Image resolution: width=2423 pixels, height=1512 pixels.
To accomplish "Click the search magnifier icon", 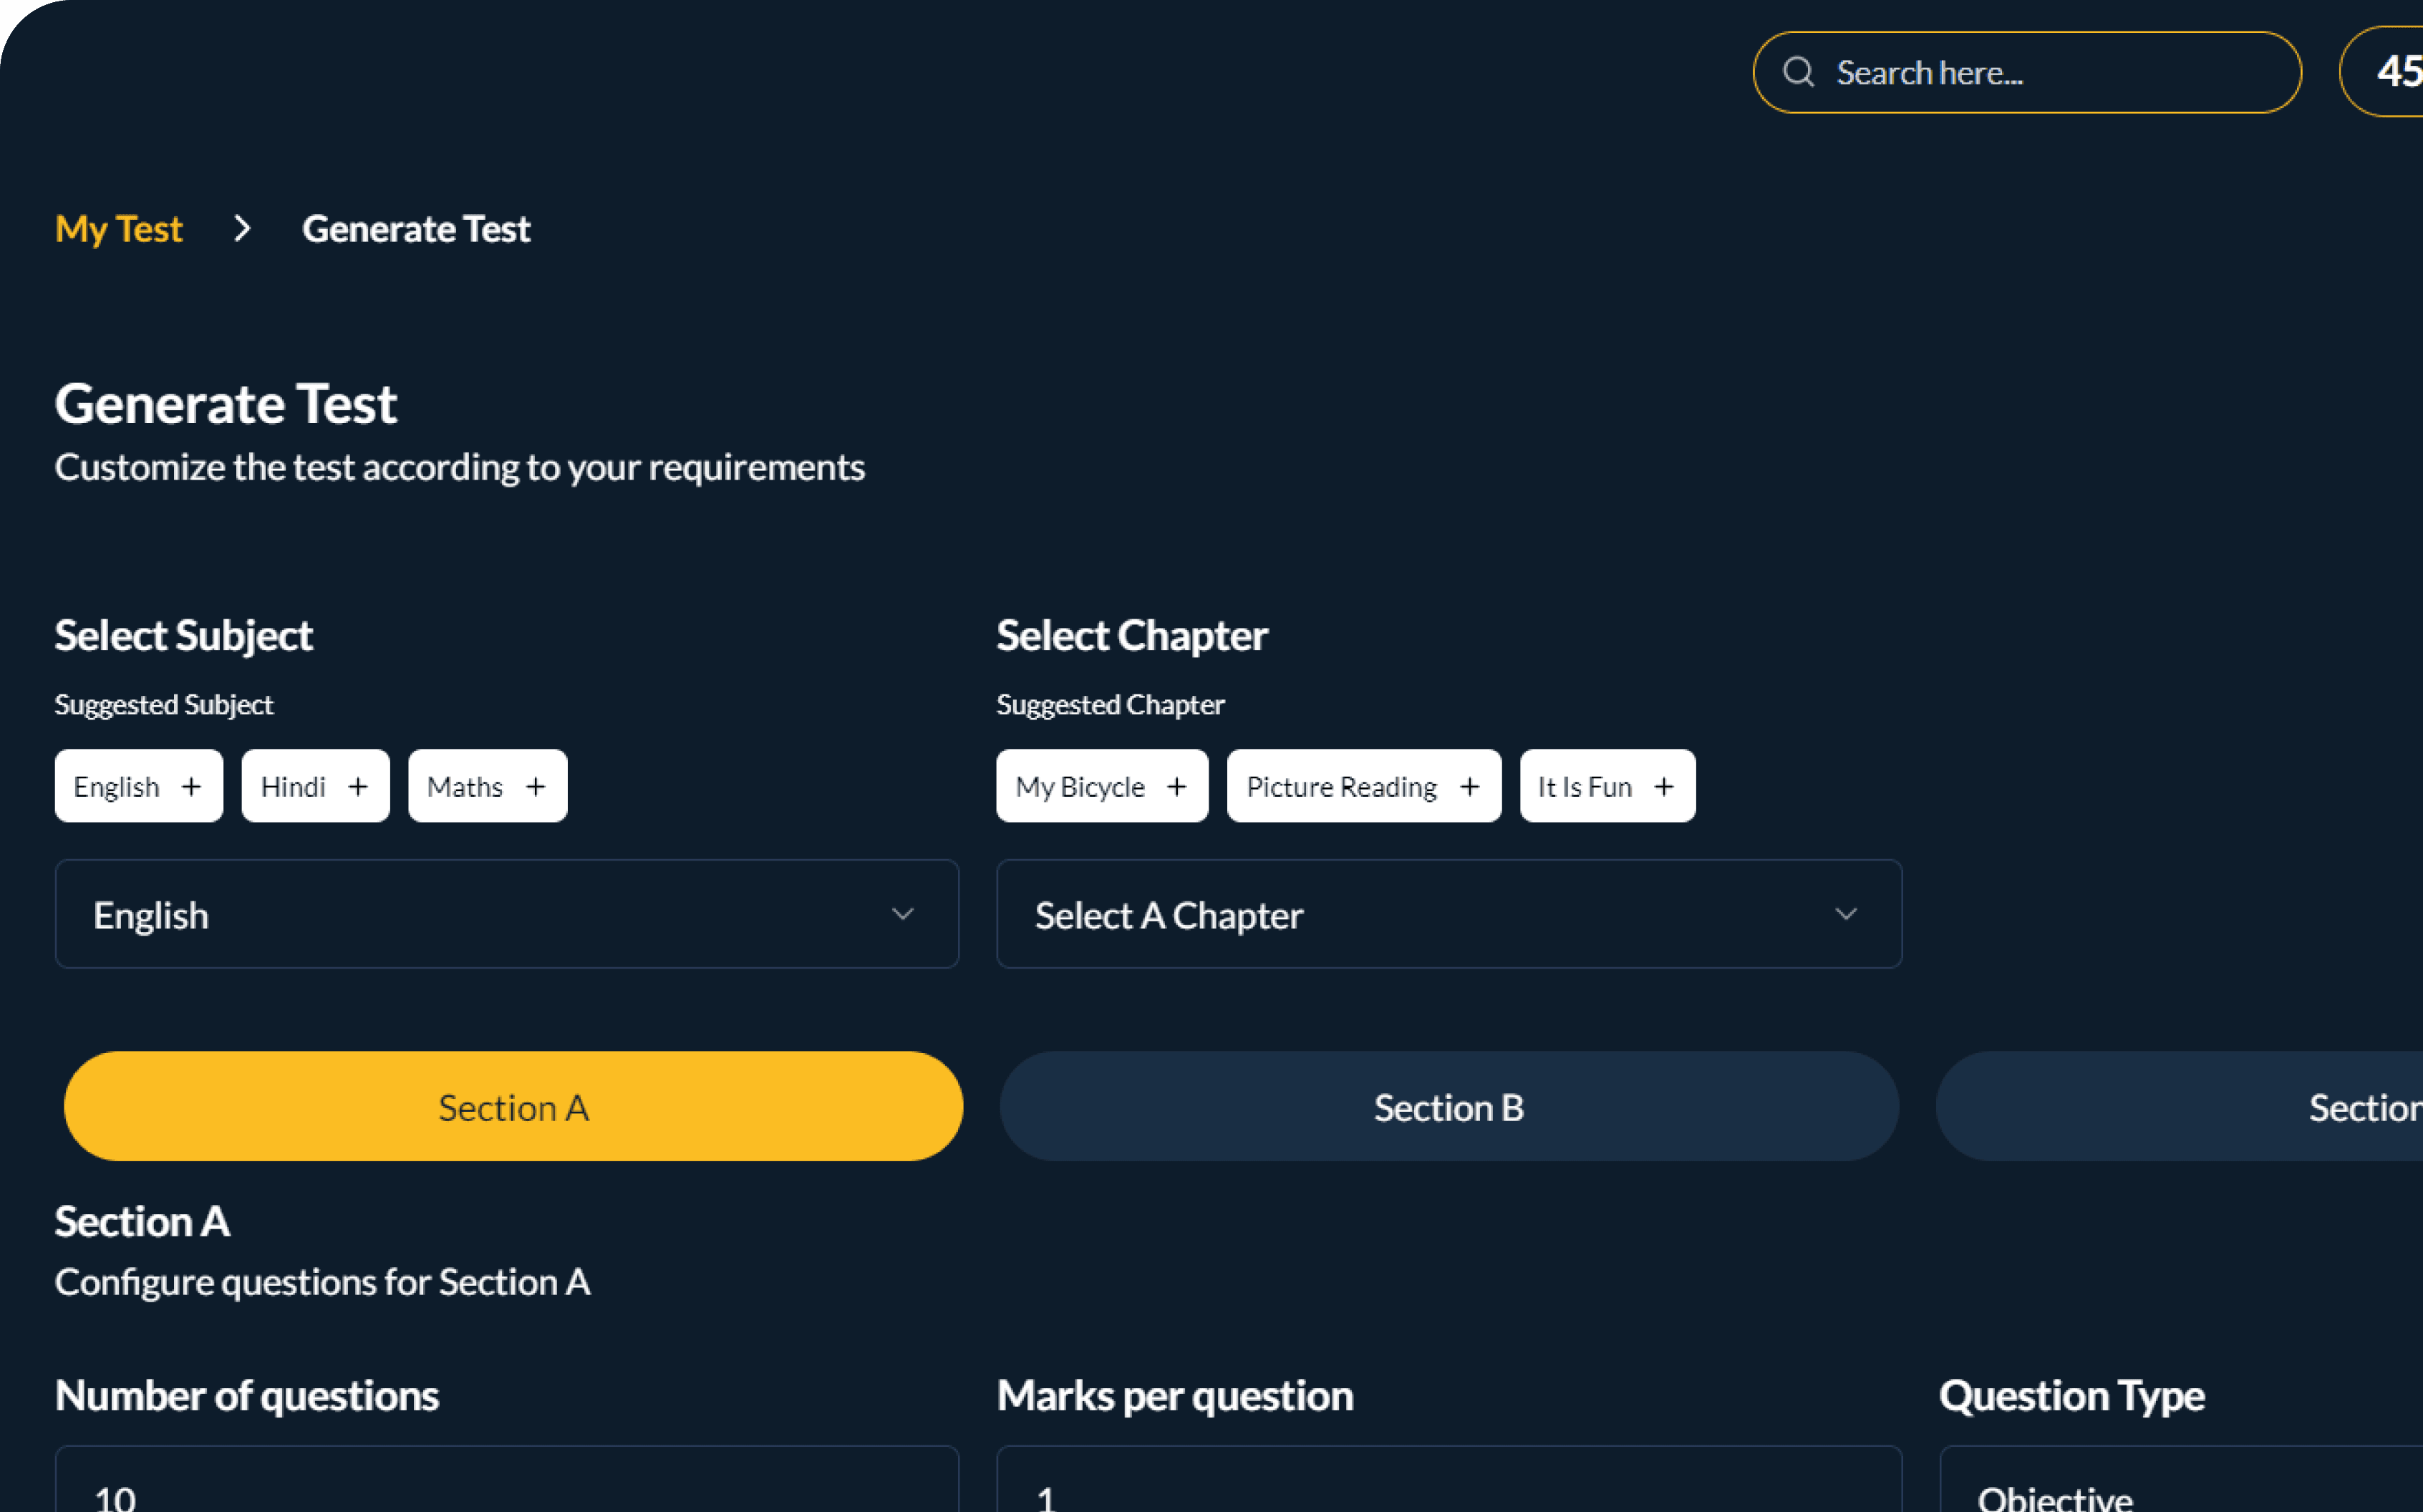I will click(1798, 72).
